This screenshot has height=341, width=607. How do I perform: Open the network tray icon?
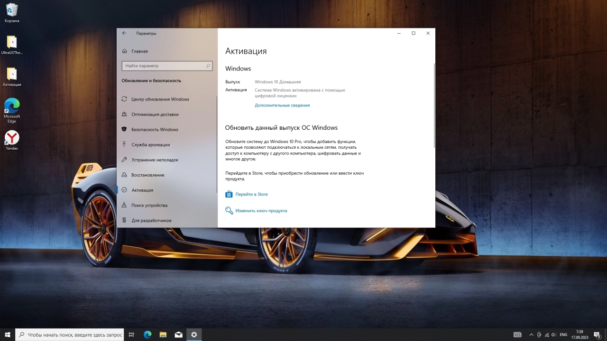[x=547, y=334]
